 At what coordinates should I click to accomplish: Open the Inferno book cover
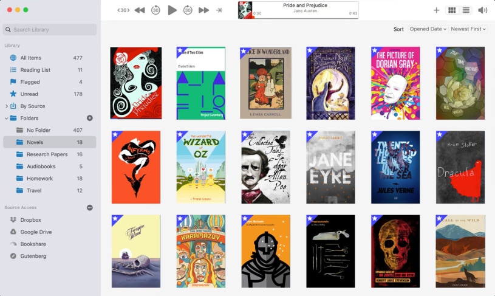tap(136, 167)
